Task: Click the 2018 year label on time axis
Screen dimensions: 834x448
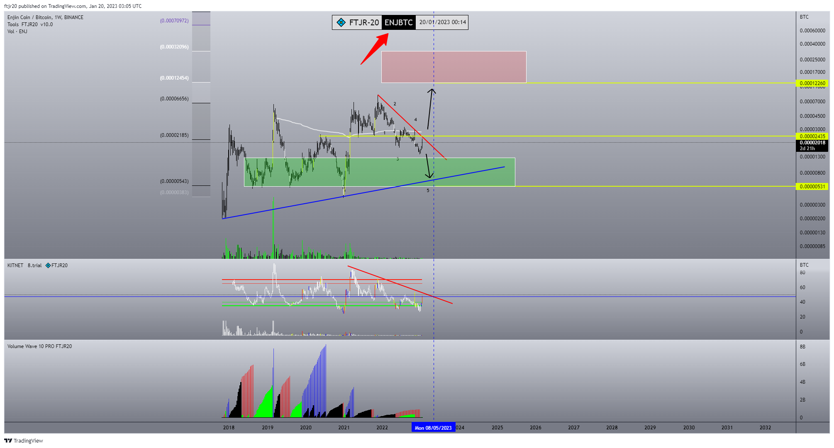Action: [229, 428]
